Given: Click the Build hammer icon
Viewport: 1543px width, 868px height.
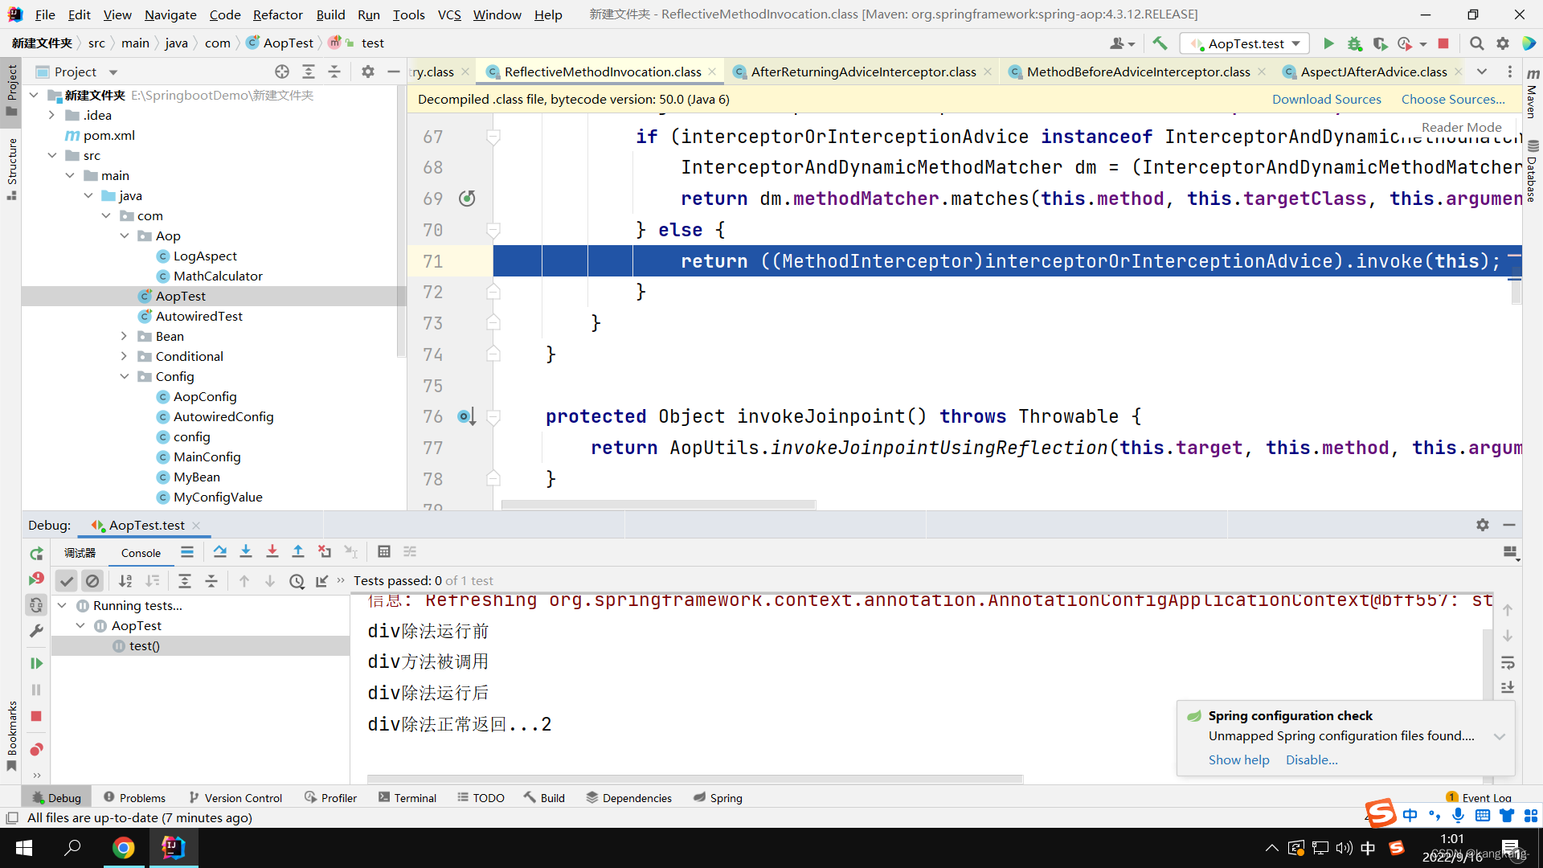Looking at the screenshot, I should point(1160,43).
